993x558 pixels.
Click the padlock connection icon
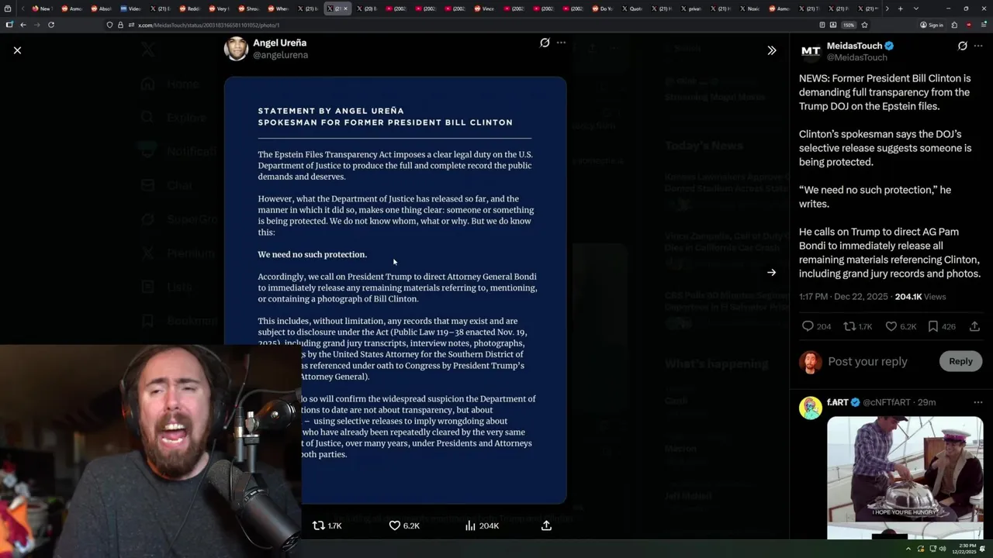point(120,25)
